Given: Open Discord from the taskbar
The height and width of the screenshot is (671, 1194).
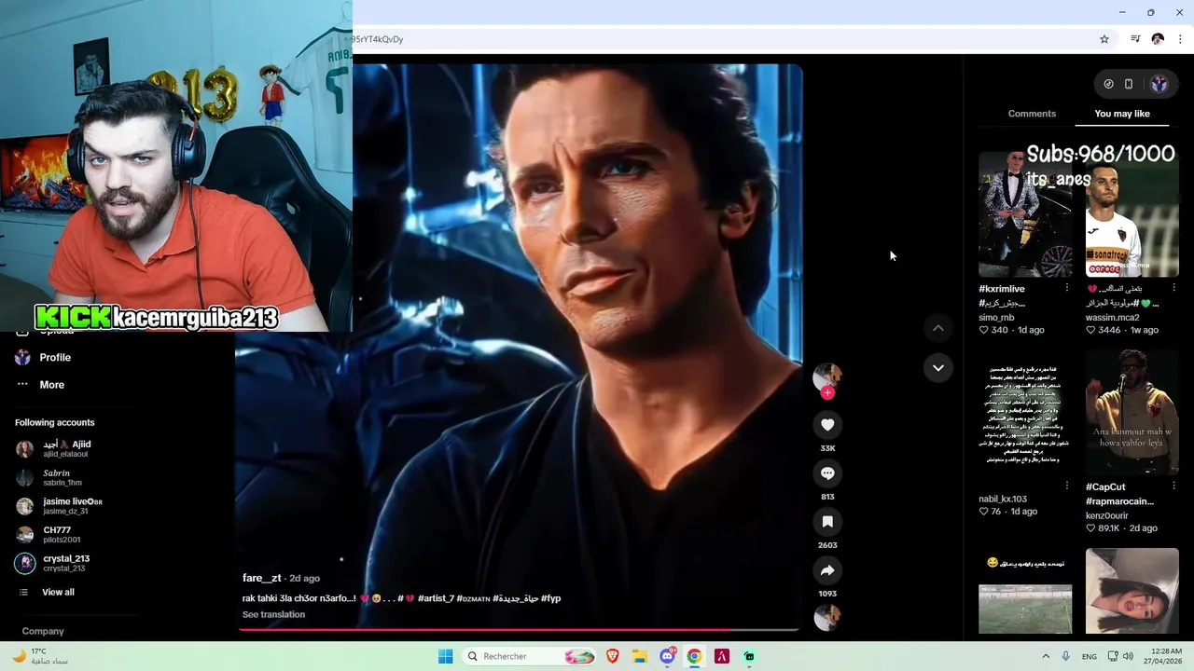Looking at the screenshot, I should [668, 656].
